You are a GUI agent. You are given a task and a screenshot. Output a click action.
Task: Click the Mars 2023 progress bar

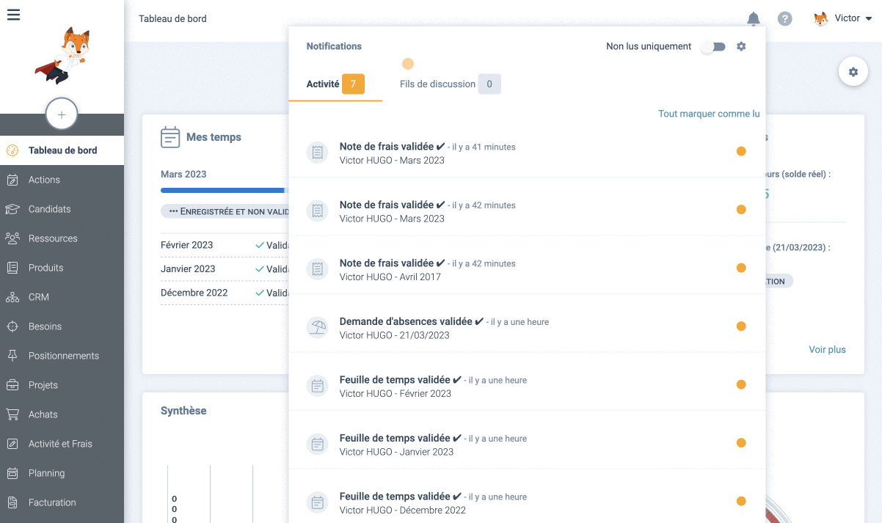pyautogui.click(x=223, y=190)
